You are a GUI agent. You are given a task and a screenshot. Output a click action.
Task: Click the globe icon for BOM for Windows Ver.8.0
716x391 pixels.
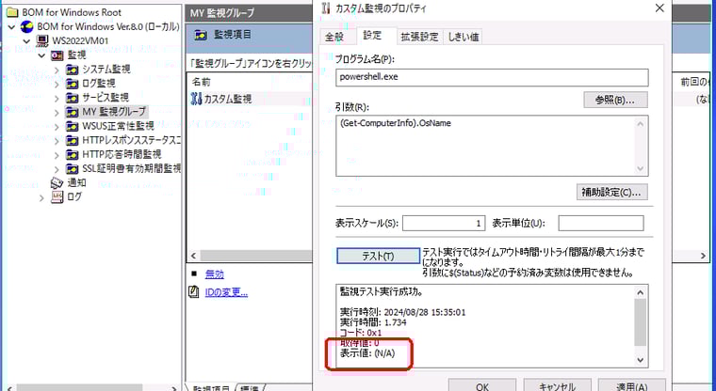[x=27, y=27]
